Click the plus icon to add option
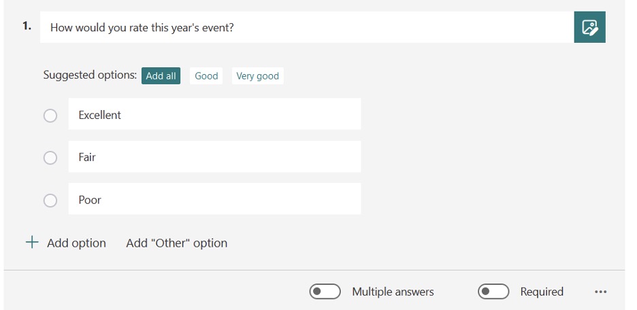The image size is (637, 310). [32, 243]
